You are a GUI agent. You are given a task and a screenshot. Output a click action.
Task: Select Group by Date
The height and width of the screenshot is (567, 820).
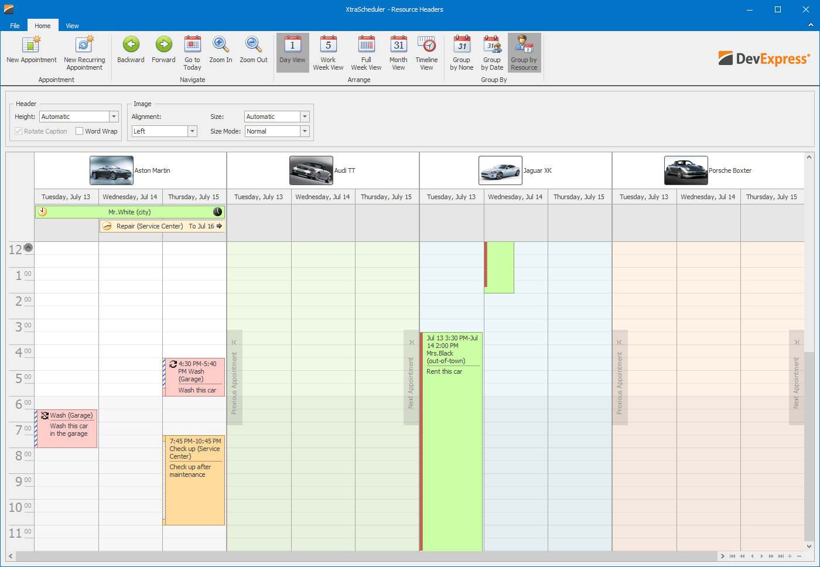[x=492, y=53]
